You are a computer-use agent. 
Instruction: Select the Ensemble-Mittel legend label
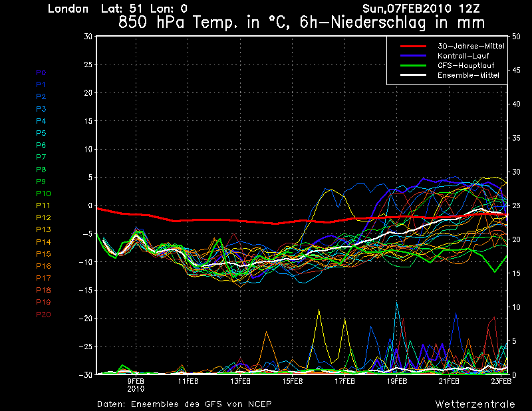click(468, 76)
